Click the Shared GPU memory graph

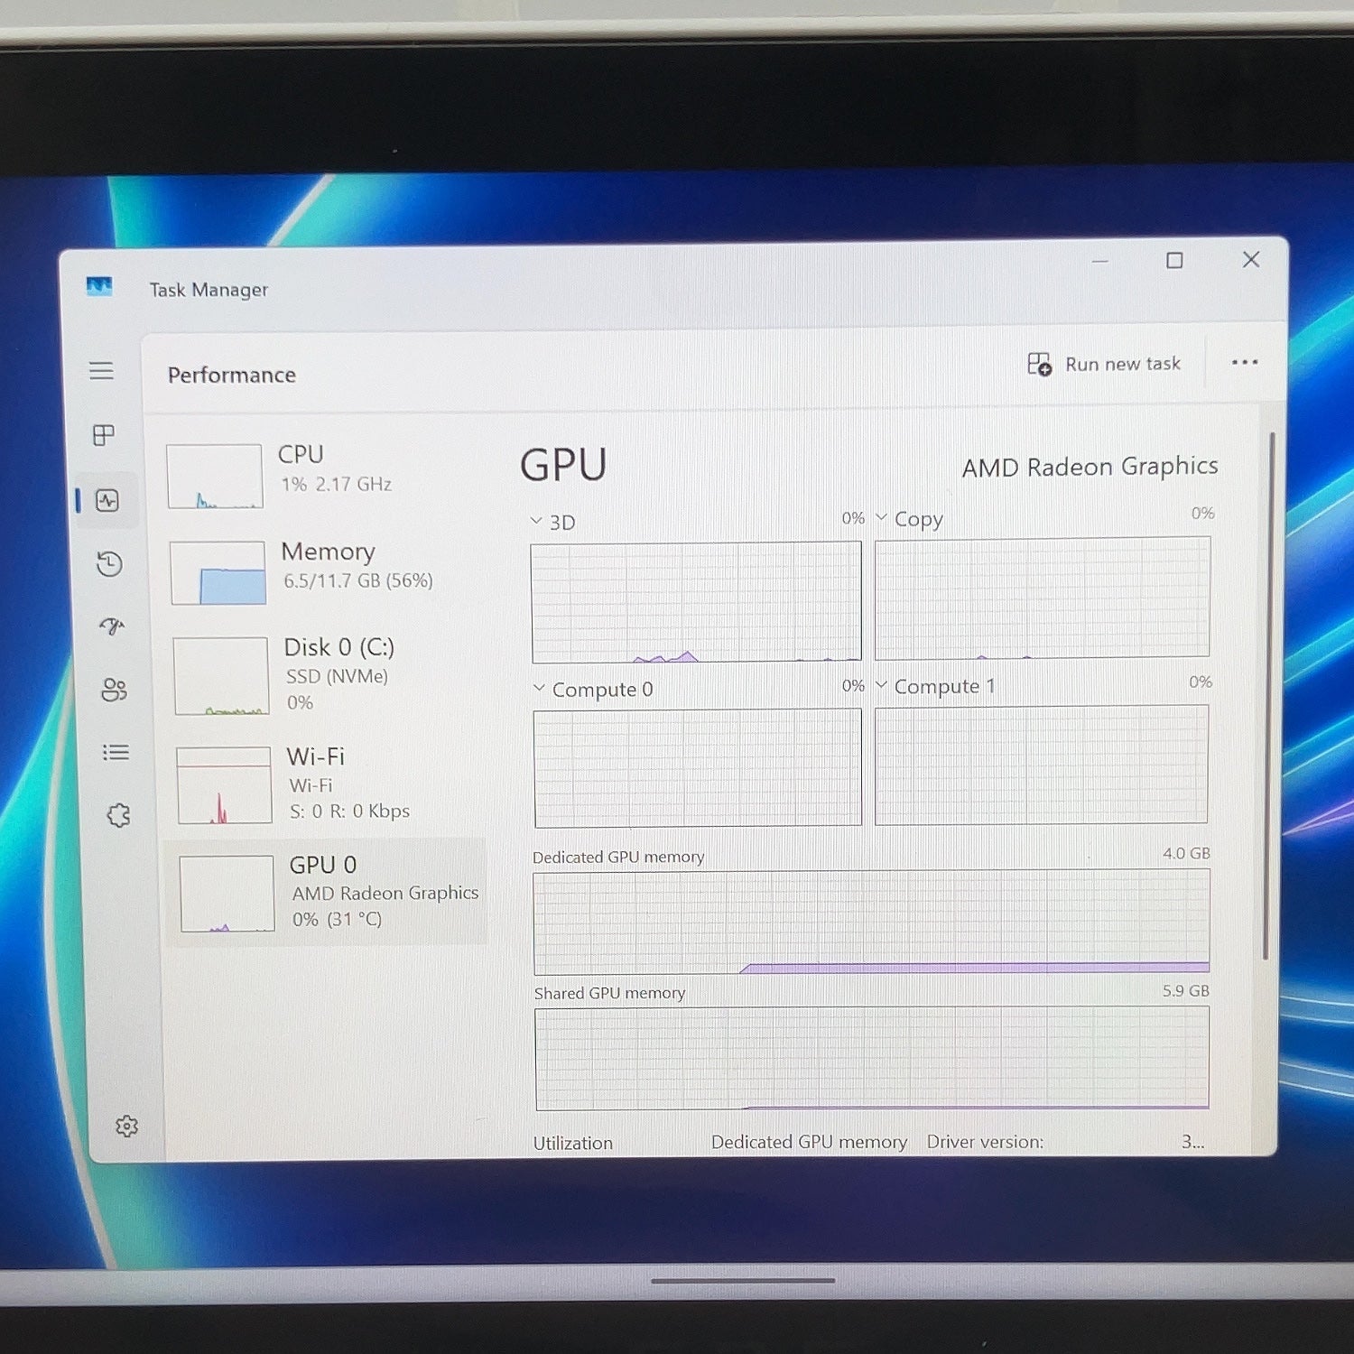pos(872,1058)
